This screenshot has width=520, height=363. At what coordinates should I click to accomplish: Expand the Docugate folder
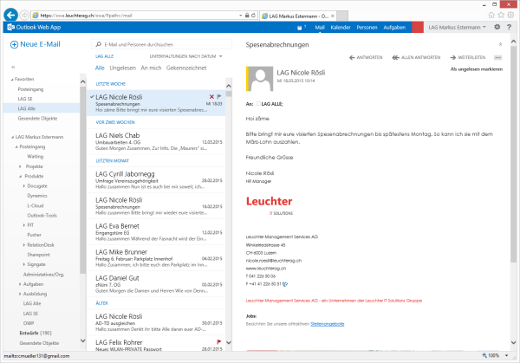[x=24, y=186]
